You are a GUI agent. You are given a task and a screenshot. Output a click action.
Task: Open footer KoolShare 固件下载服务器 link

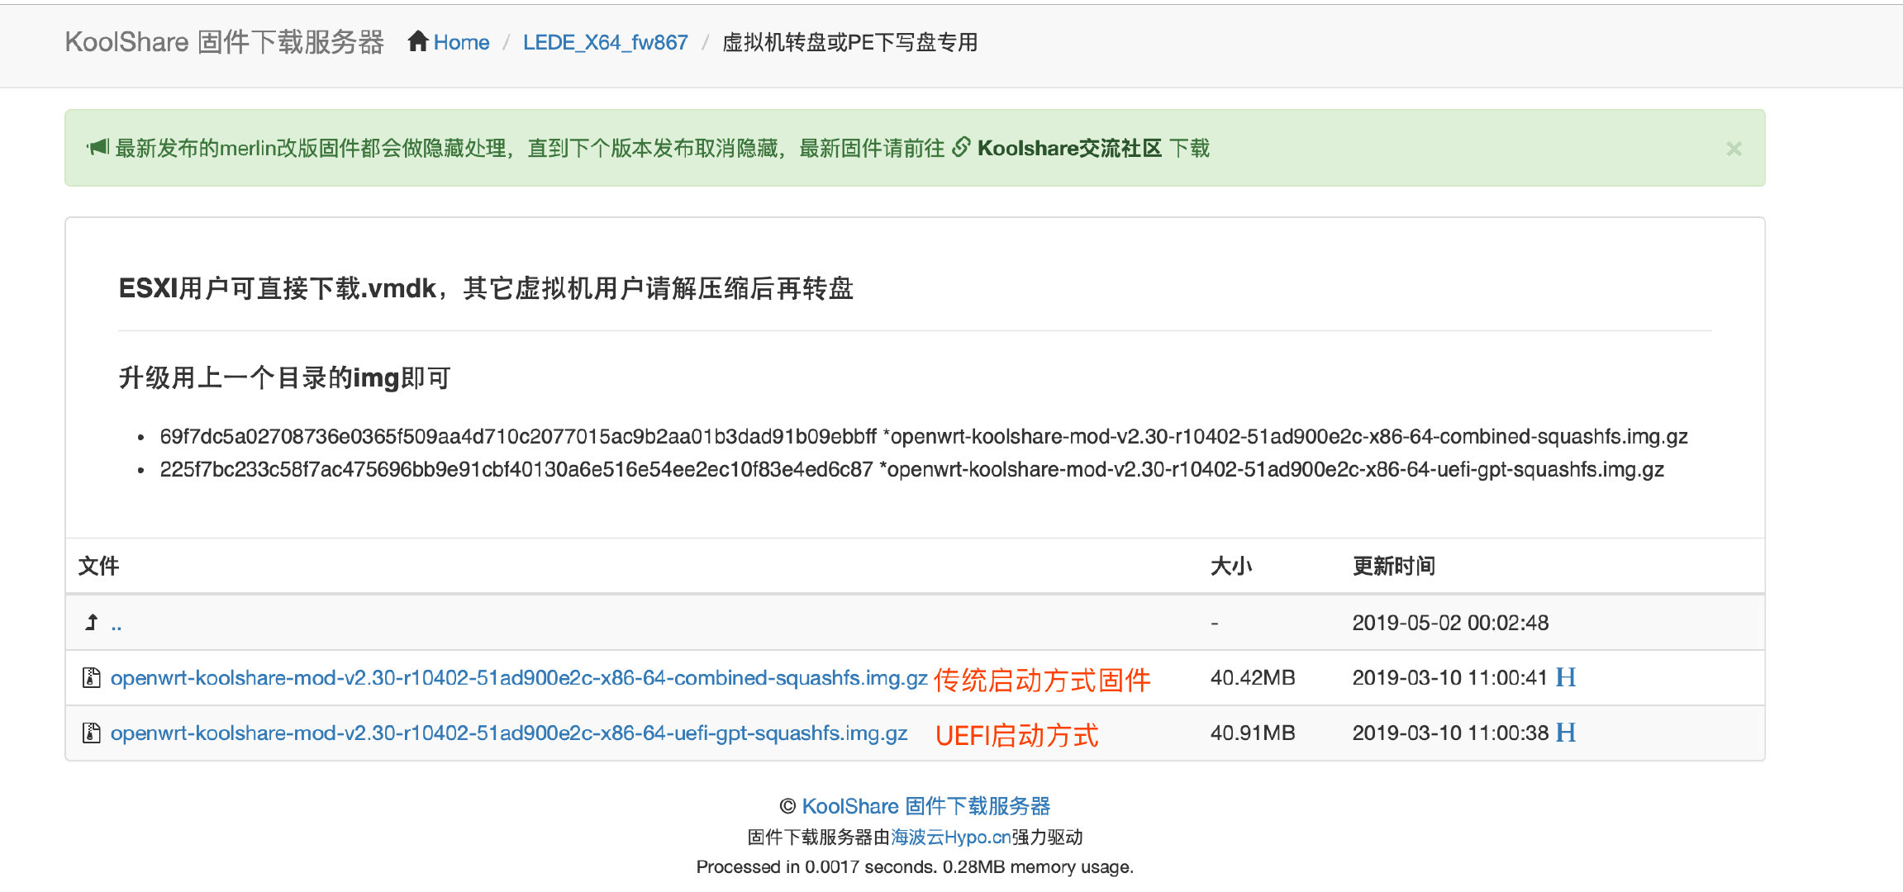[x=925, y=806]
